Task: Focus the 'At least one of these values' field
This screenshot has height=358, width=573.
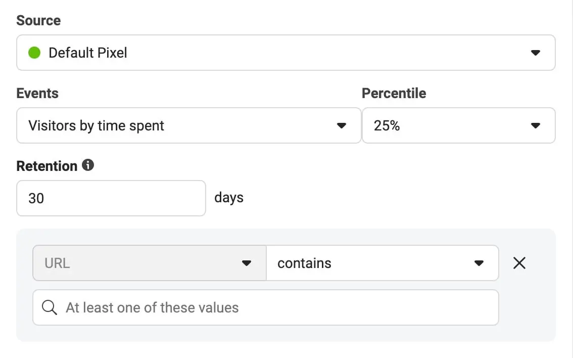Action: pyautogui.click(x=273, y=307)
